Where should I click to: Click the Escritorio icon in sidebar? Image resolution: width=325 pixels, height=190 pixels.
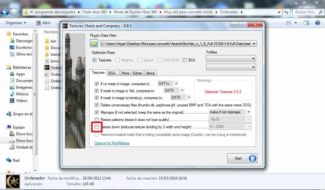12,47
